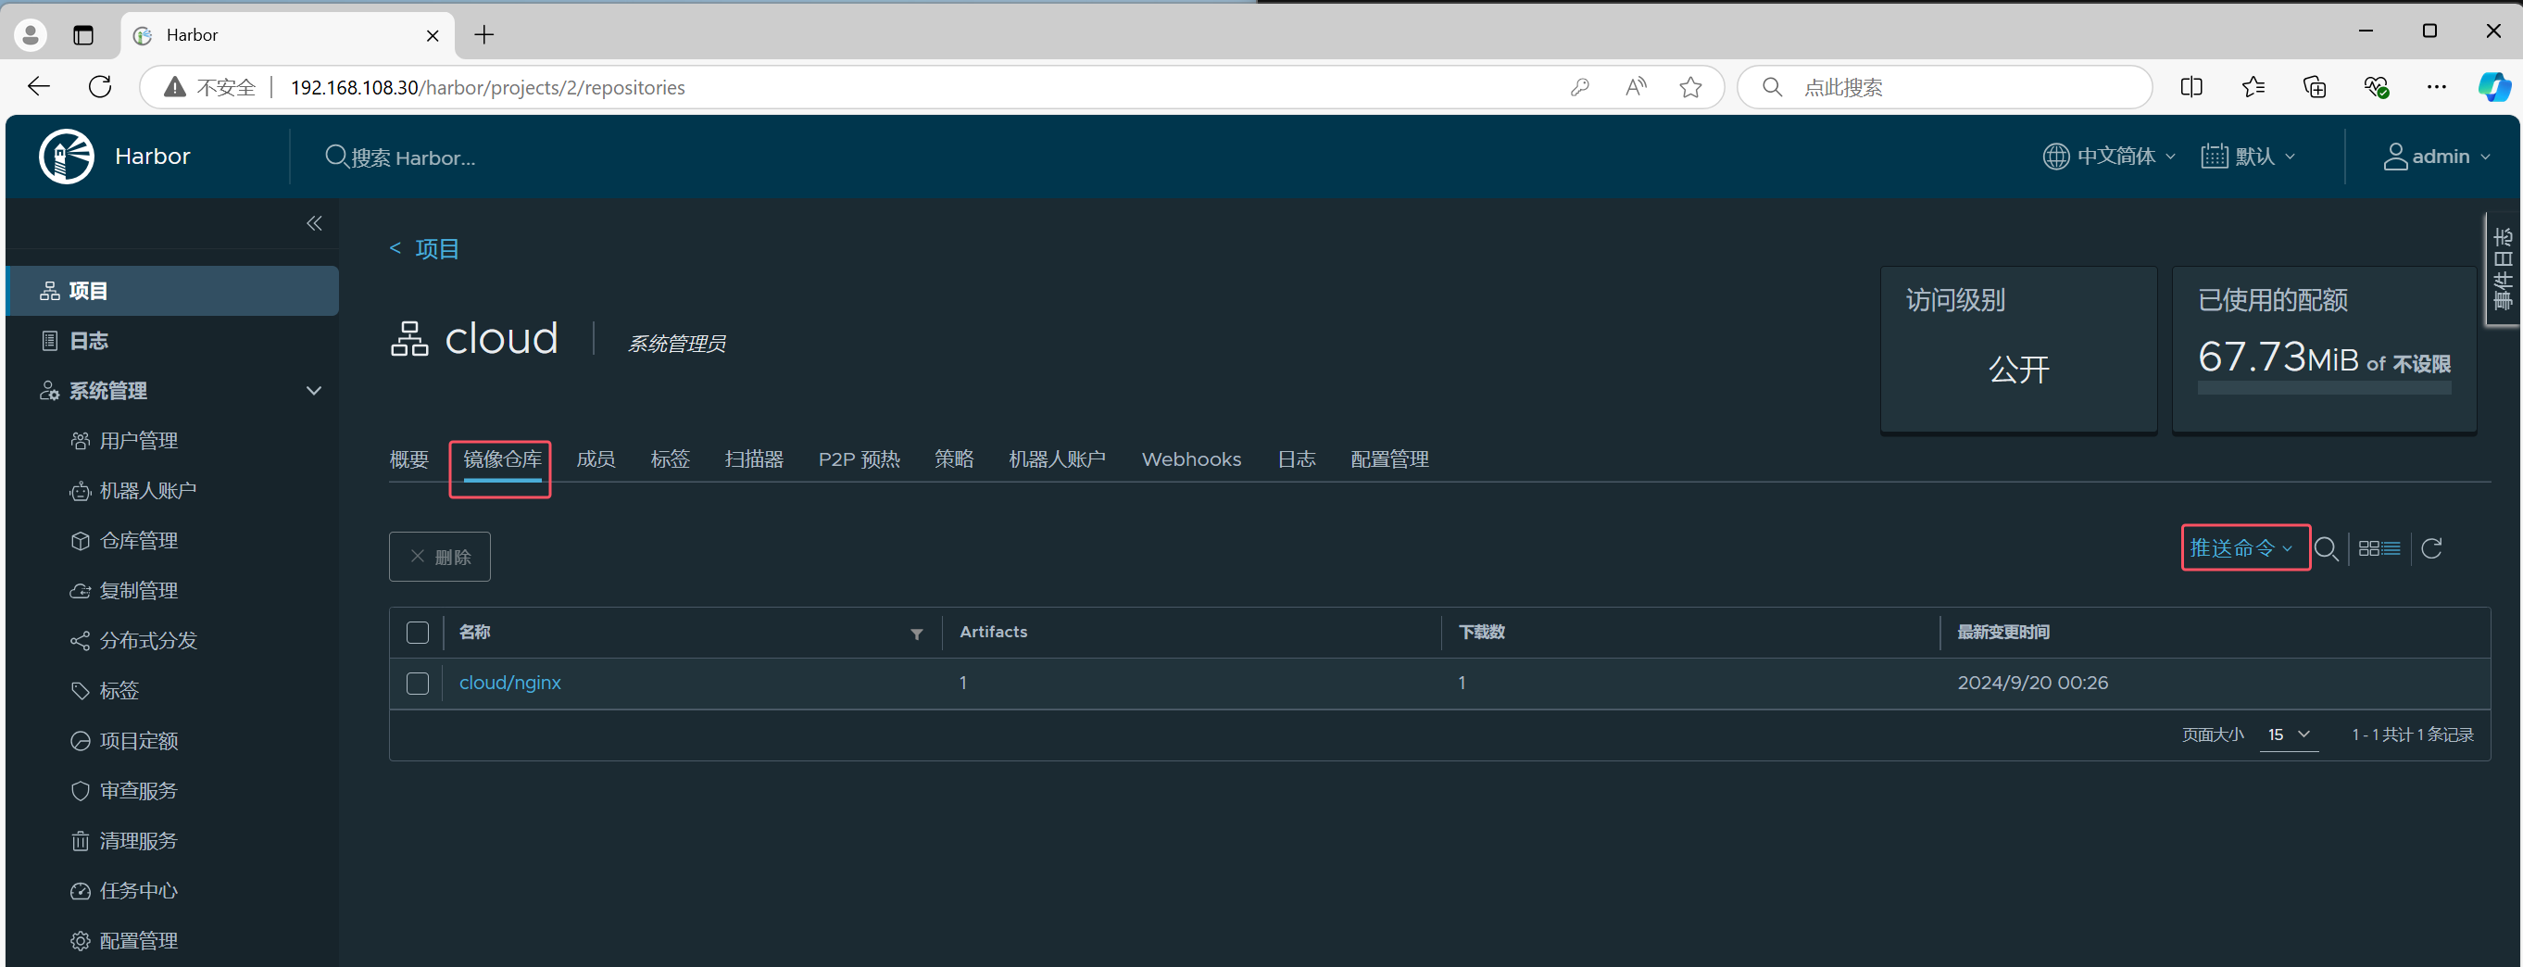Open the project 日志 tab
Viewport: 2523px width, 967px height.
tap(1297, 459)
